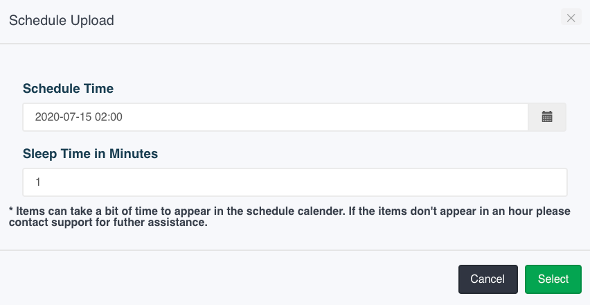Click the note about schedule calendar delays

289,216
